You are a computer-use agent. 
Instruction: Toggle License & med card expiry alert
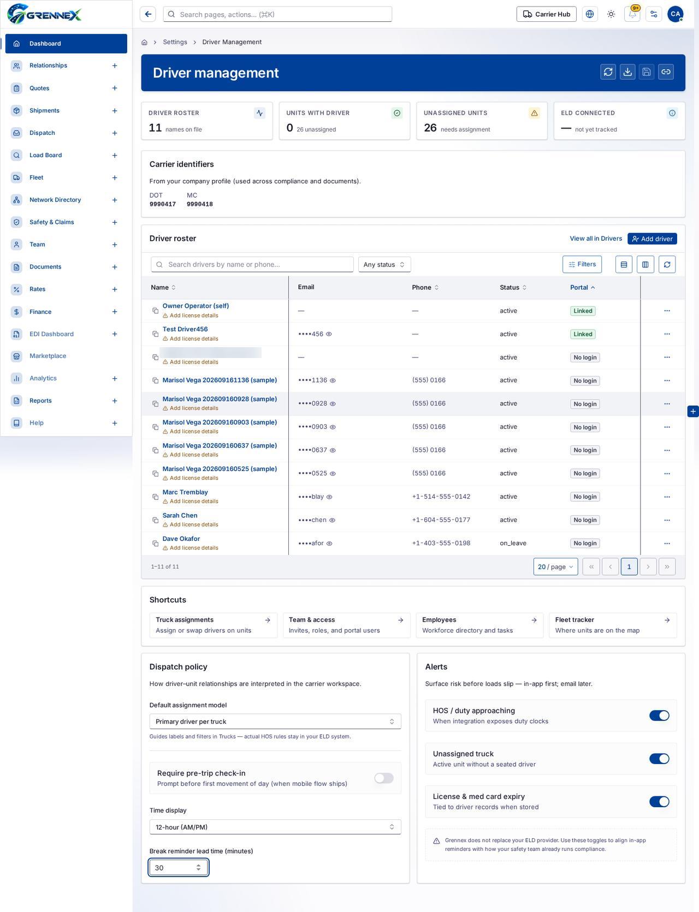pos(659,802)
